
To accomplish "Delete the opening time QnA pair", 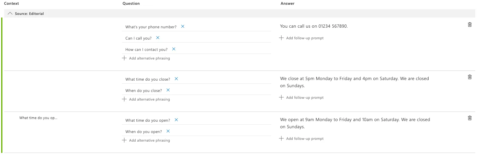I will 470,118.
